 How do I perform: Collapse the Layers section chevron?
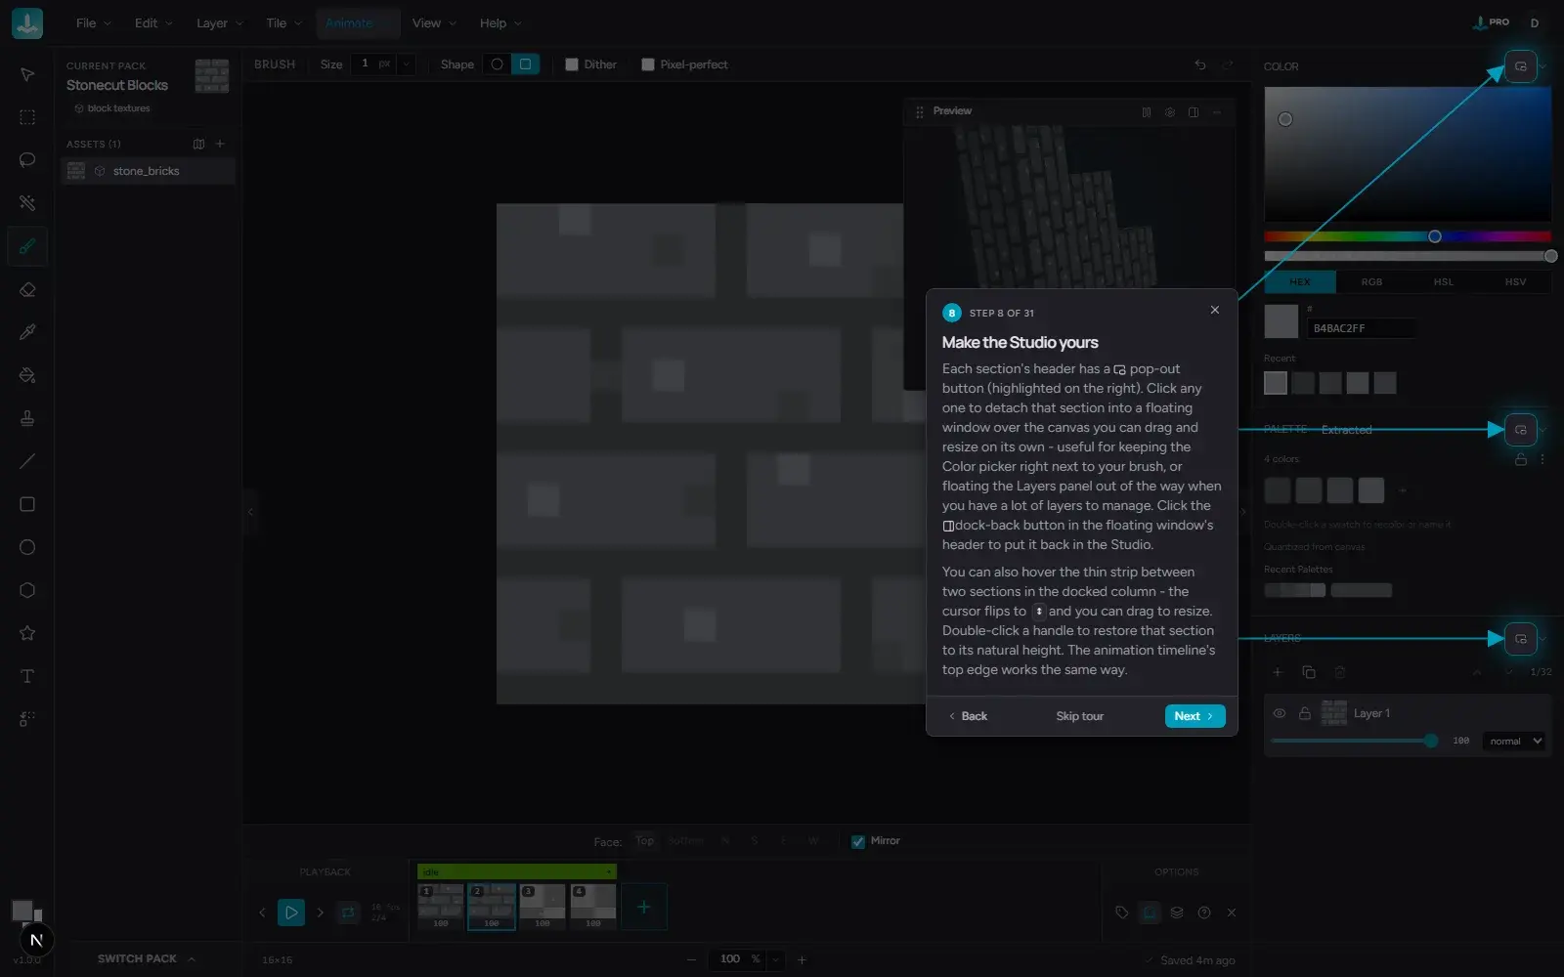coord(1543,639)
